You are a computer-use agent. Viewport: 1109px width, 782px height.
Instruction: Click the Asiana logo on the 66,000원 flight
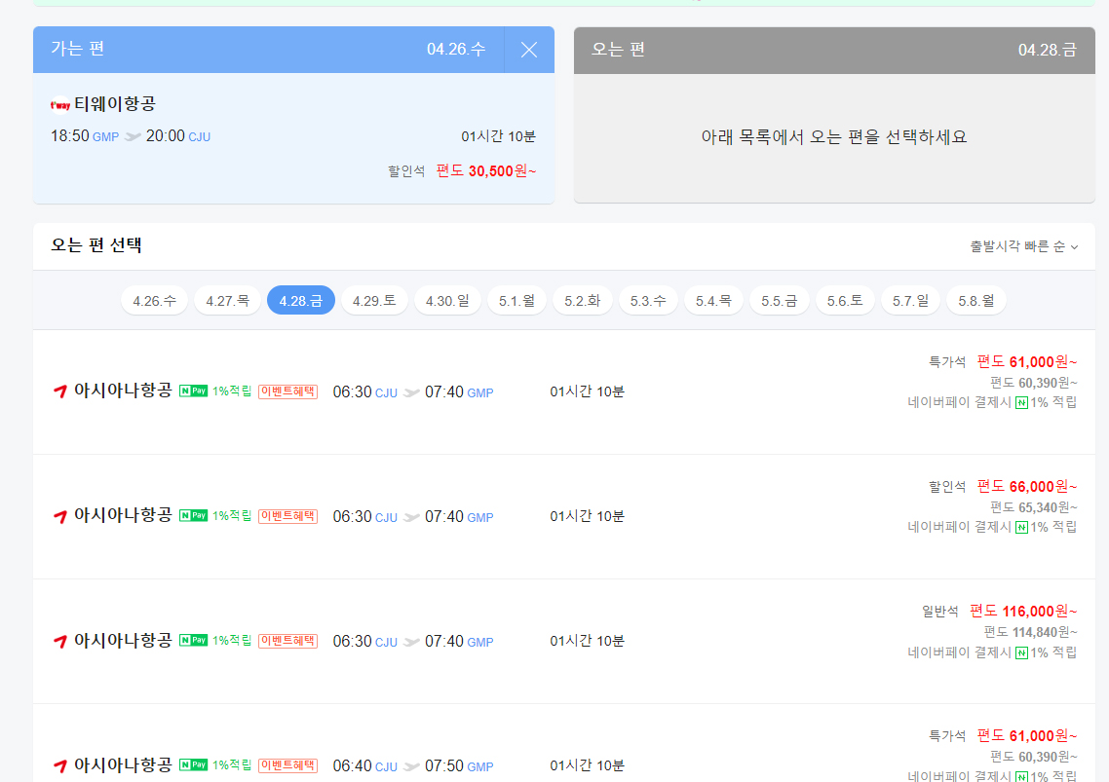pos(60,516)
